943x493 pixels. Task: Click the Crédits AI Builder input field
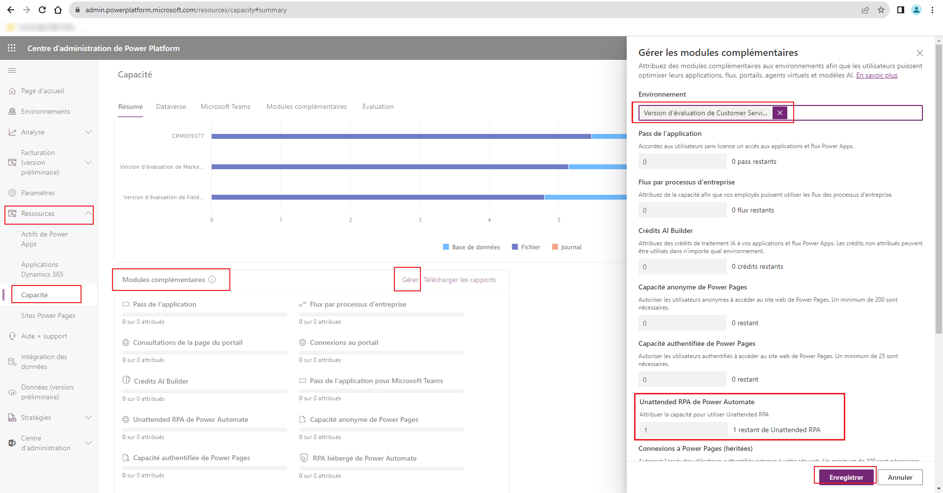(x=683, y=266)
